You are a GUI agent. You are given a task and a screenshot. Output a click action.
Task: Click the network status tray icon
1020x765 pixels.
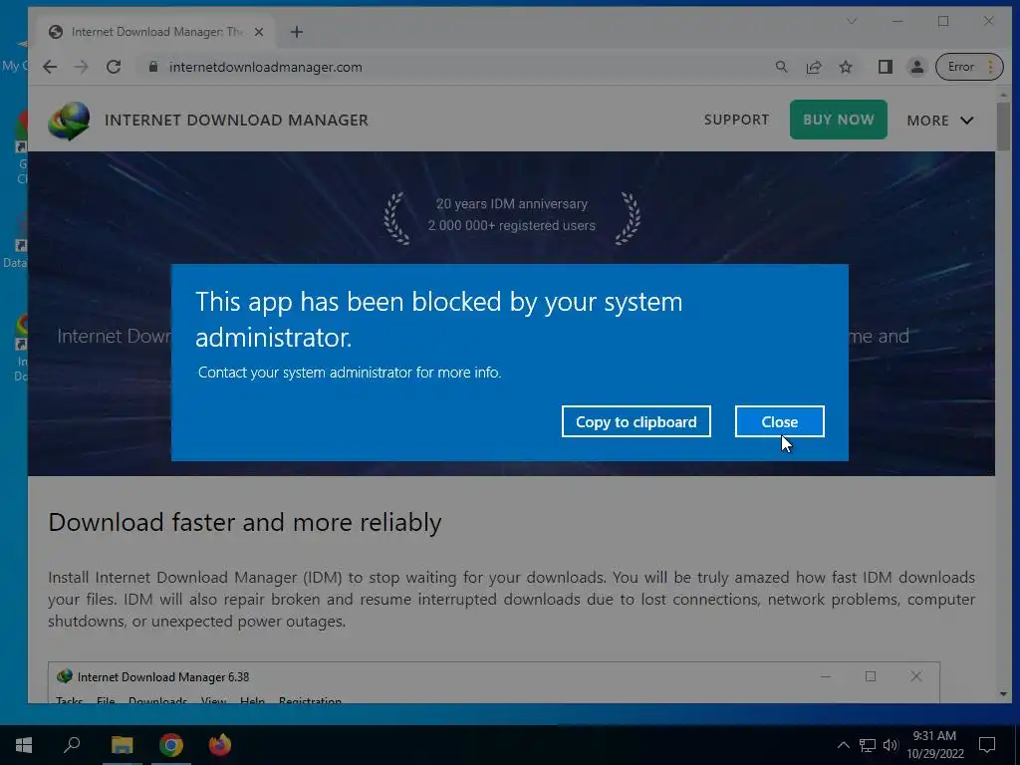click(x=868, y=745)
